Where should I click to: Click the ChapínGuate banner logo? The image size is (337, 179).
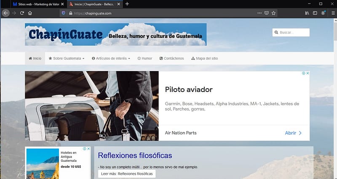coord(115,34)
